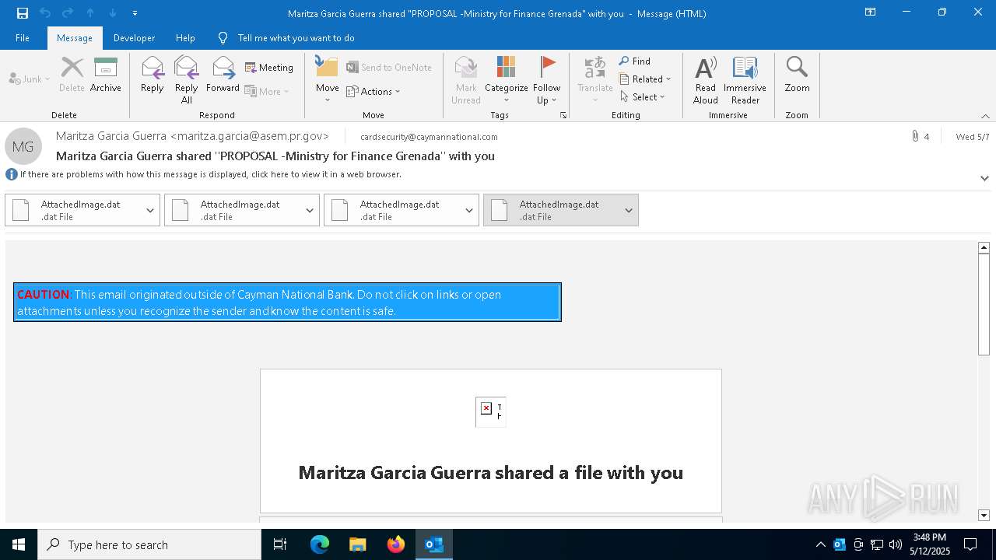Click Send to OneNote

389,68
